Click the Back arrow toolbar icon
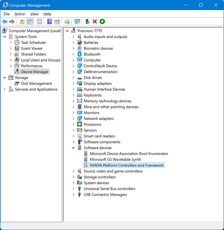Viewport: 224px width, 230px height. (5, 22)
